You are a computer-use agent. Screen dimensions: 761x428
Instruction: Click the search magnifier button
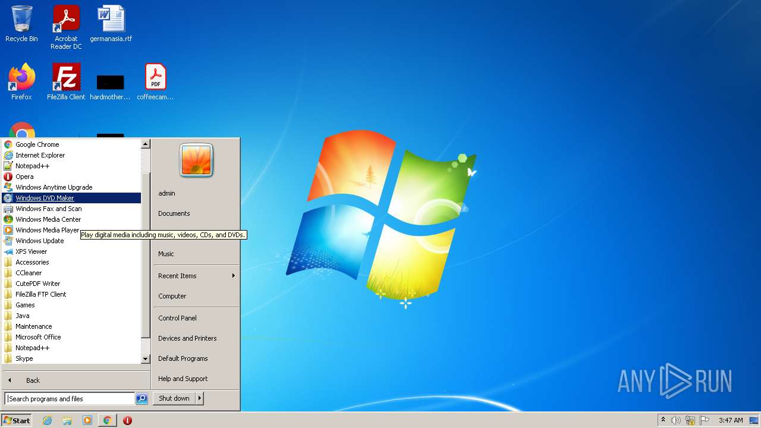pyautogui.click(x=141, y=399)
